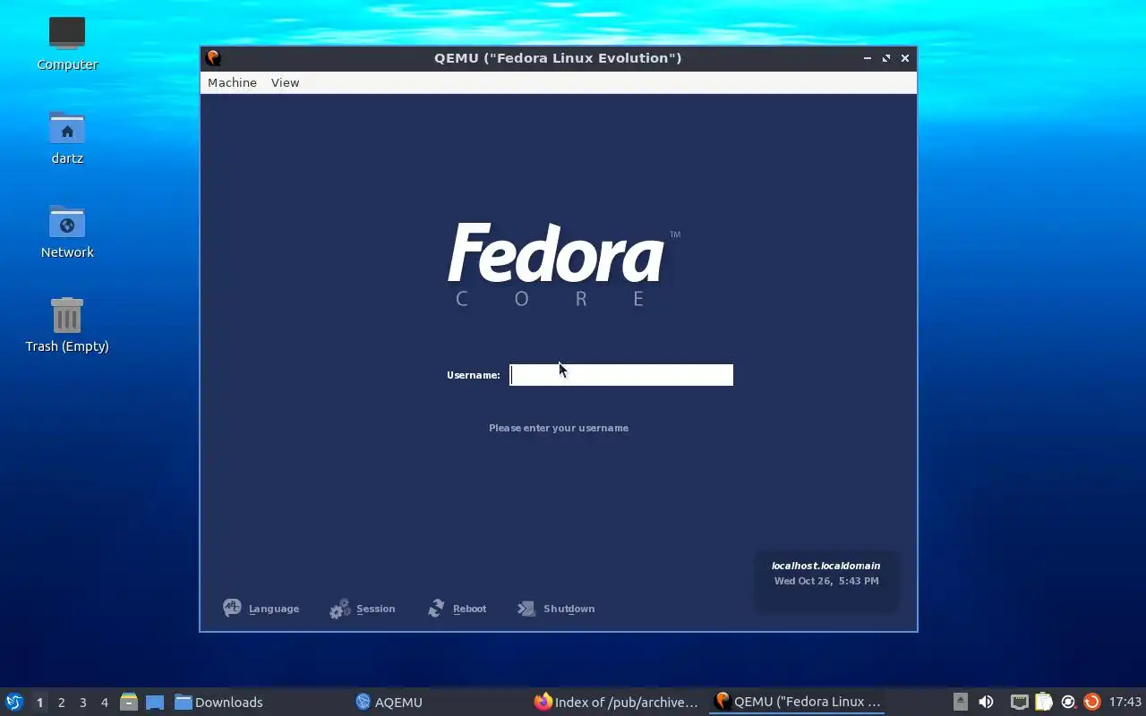The image size is (1146, 716).
Task: Select the QEMU Fedora Linux taskbar entry
Action: (x=798, y=702)
